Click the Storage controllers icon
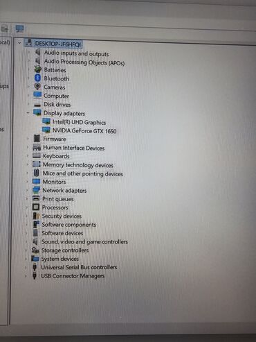Screen dimensions: 256x342 click(35, 250)
